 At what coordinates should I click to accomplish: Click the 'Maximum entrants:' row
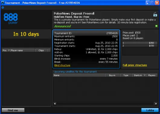click(x=86, y=36)
